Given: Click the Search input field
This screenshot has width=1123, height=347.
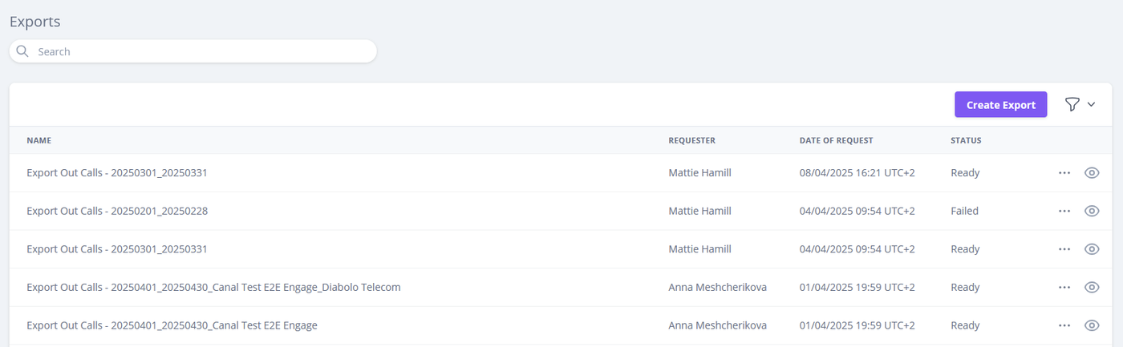Looking at the screenshot, I should click(x=201, y=51).
